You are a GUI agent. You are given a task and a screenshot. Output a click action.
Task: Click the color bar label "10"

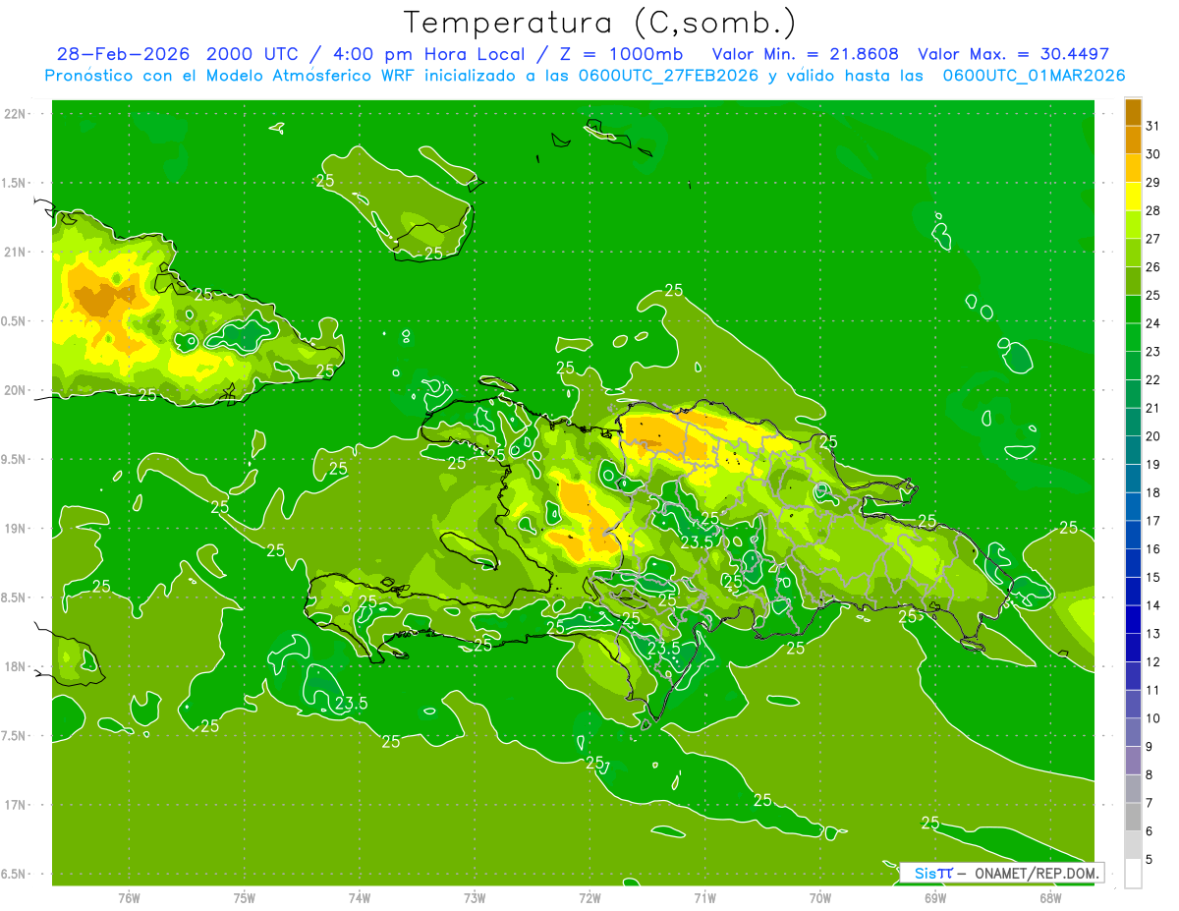[x=1152, y=718]
